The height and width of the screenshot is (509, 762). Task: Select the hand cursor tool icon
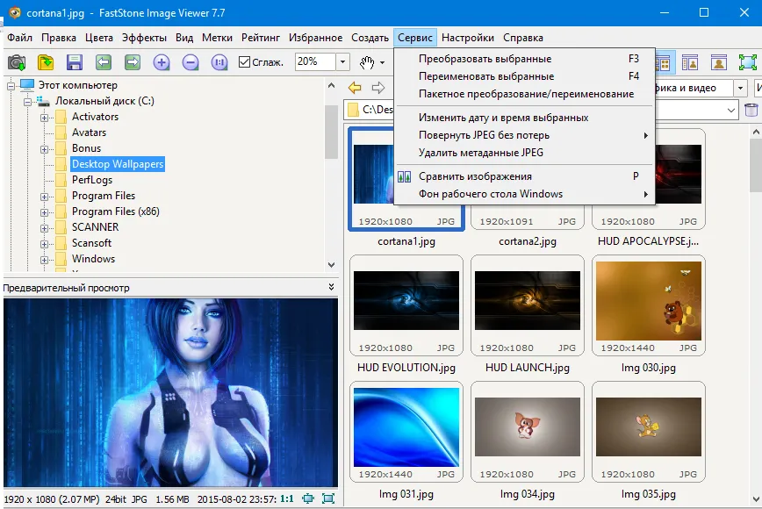(367, 62)
